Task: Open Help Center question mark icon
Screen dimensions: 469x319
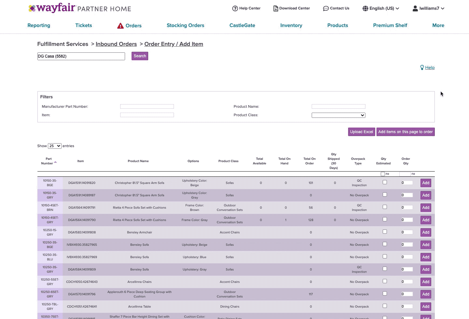Action: click(235, 8)
